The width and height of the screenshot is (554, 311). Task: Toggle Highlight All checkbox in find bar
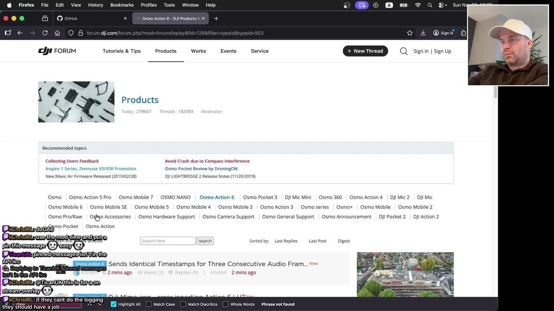click(113, 304)
